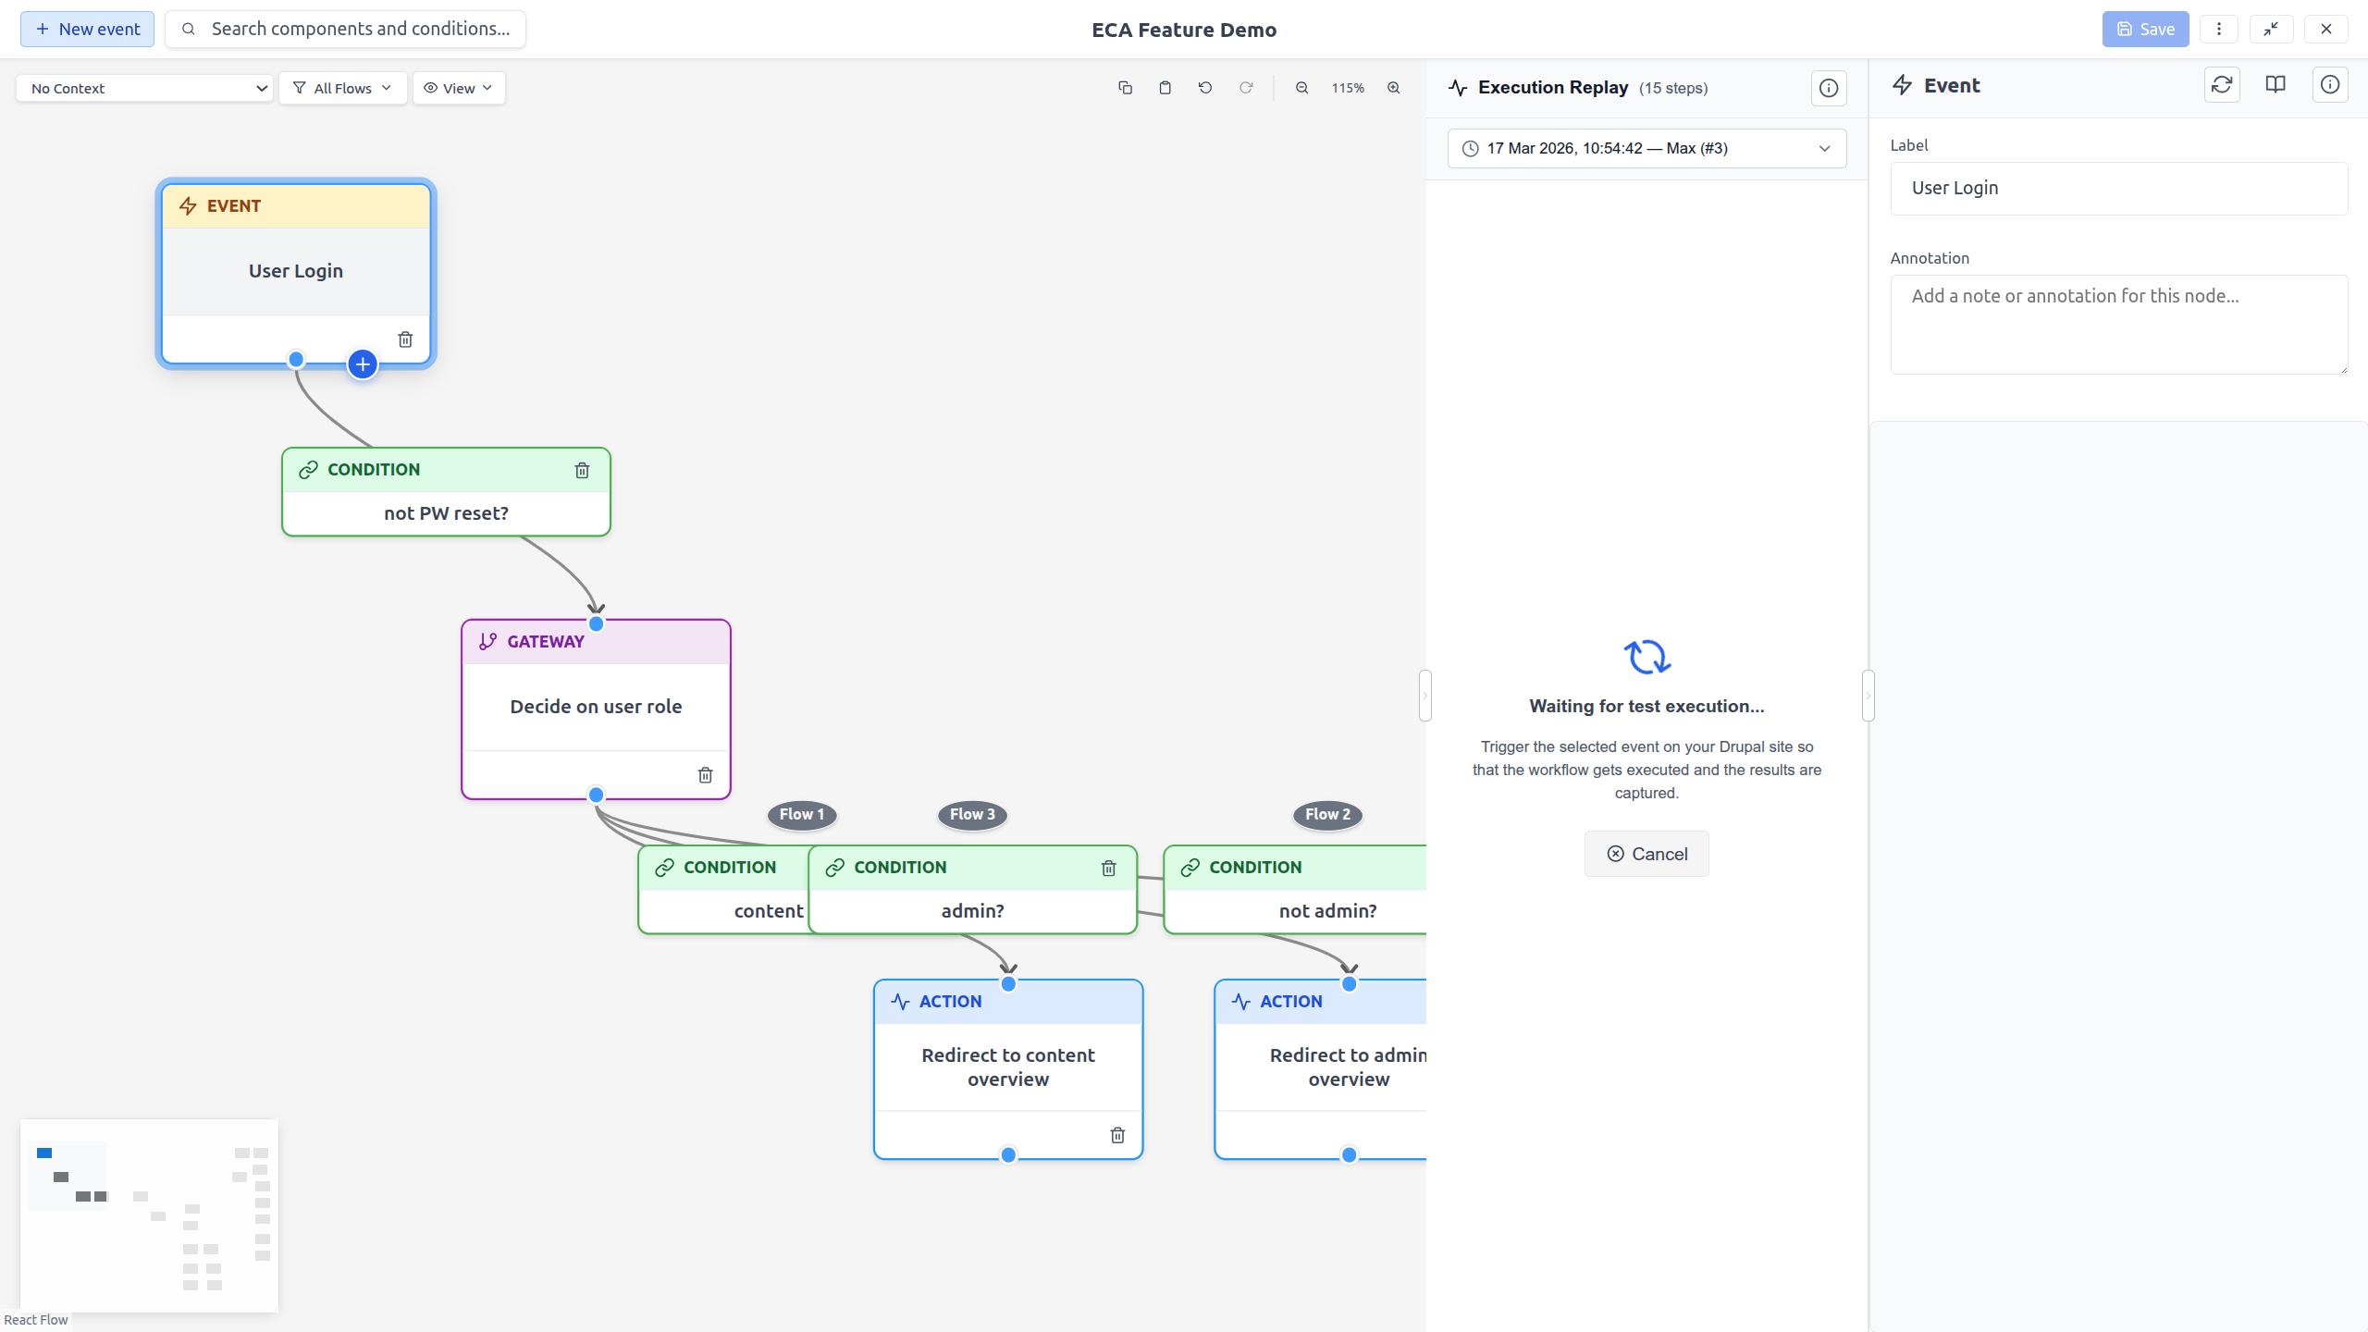Click the blue plus on User Login node
The width and height of the screenshot is (2368, 1332).
coord(363,364)
